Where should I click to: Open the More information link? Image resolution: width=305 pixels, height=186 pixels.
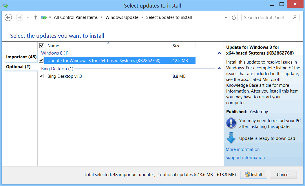click(242, 149)
